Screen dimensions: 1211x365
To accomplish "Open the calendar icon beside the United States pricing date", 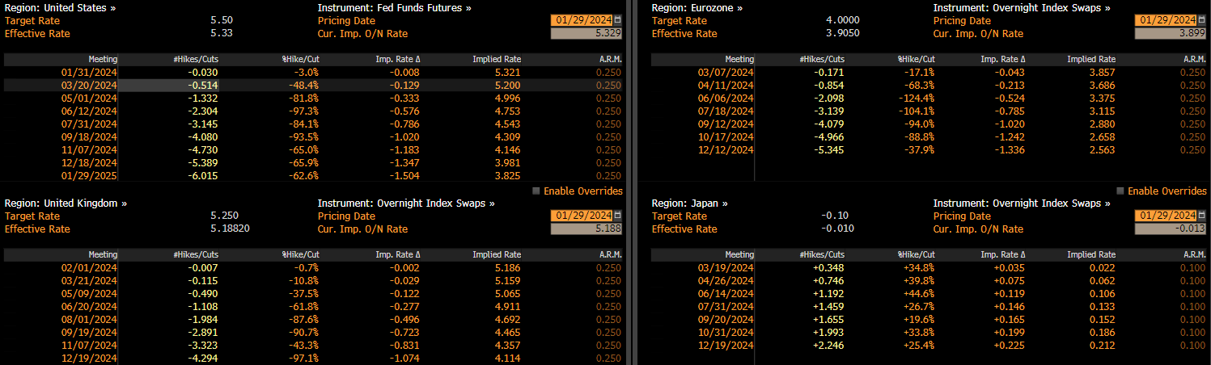I will coord(618,20).
